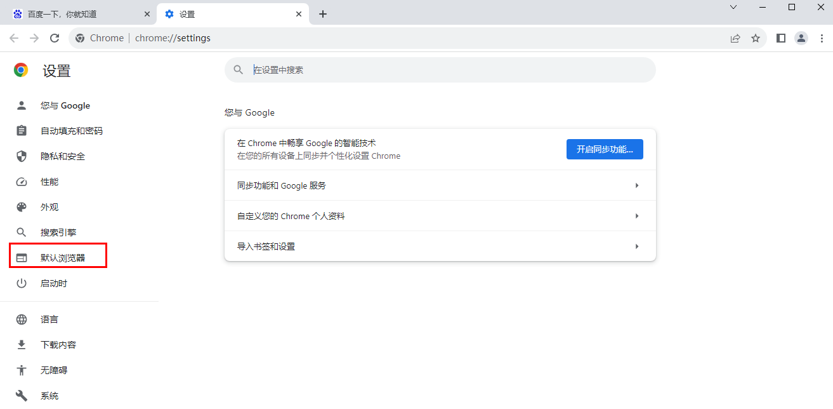Click the 搜索引擎 magnifier icon in sidebar
The width and height of the screenshot is (833, 409).
22,232
